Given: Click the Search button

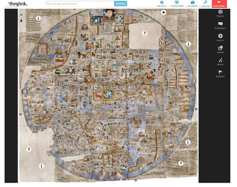Looking at the screenshot, I should coord(120,4).
